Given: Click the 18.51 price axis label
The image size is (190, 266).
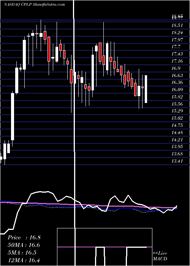Looking at the screenshot, I should tap(177, 25).
